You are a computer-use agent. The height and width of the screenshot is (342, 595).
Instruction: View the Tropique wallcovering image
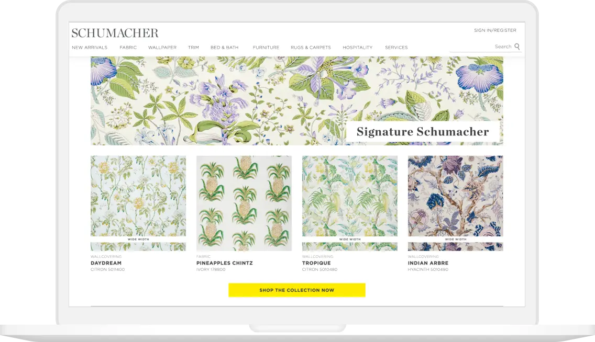[350, 203]
